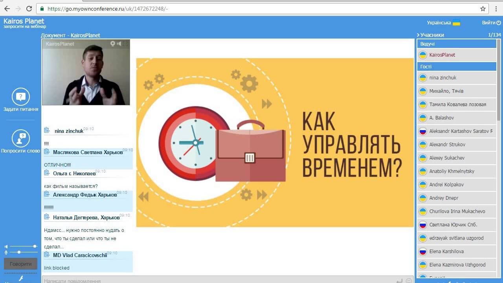Image resolution: width=503 pixels, height=283 pixels.
Task: Click the Ukrainian flag language icon
Action: tap(456, 23)
